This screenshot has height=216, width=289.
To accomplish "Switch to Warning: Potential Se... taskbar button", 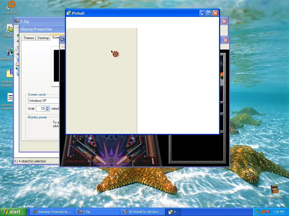I will pyautogui.click(x=52, y=212).
